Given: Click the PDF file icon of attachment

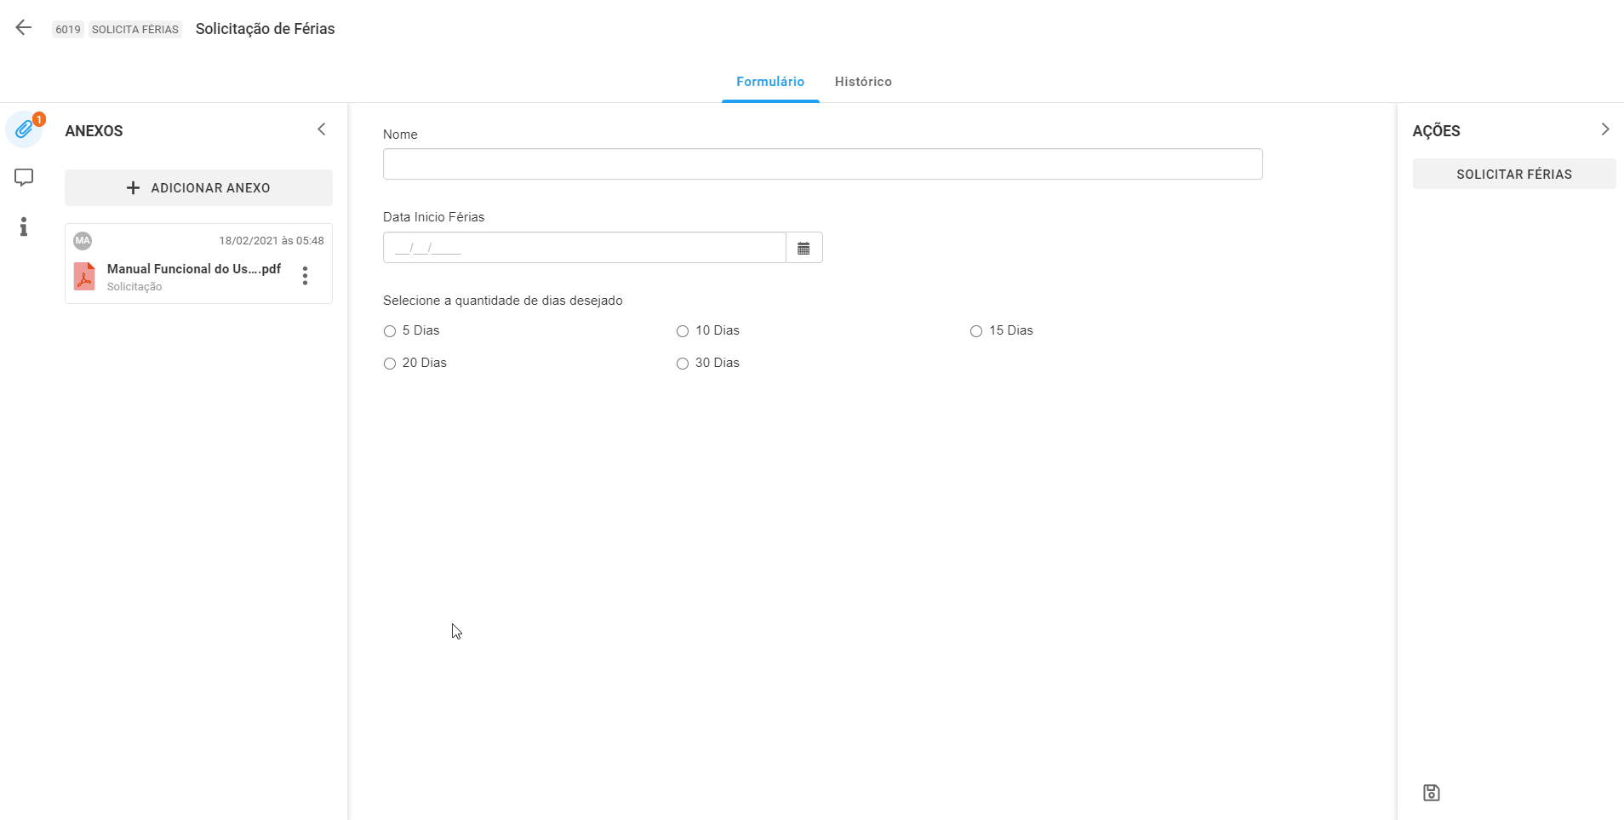Looking at the screenshot, I should [84, 276].
